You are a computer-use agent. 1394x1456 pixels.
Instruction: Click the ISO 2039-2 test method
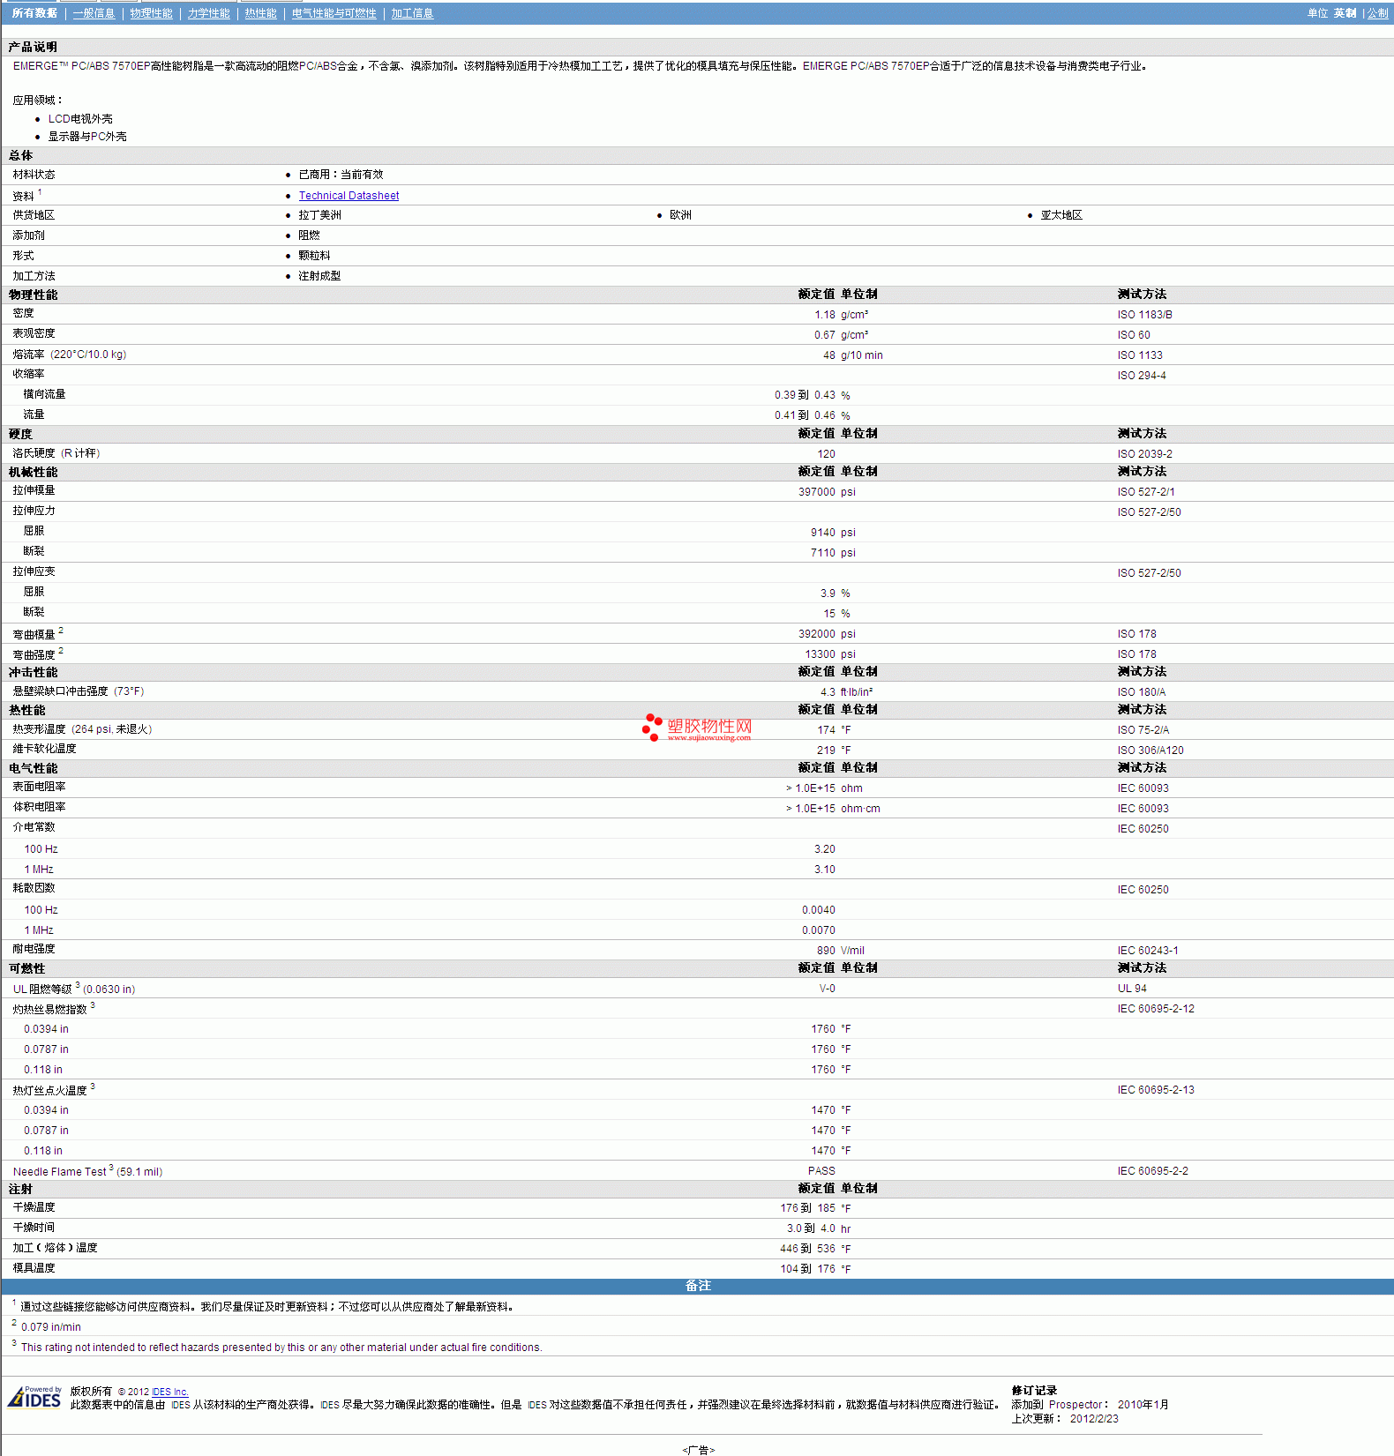1144,454
